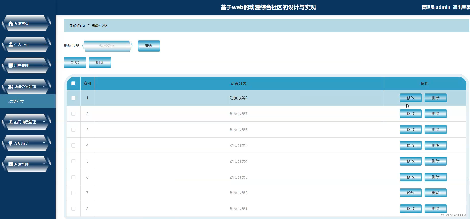Screen dimensions: 470x219
Task: Open 用户管理 sidebar menu
Action: [27, 66]
